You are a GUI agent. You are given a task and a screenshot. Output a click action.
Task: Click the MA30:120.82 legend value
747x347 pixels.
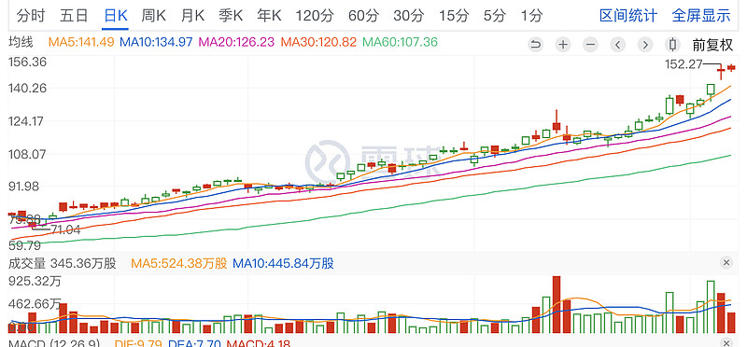318,42
